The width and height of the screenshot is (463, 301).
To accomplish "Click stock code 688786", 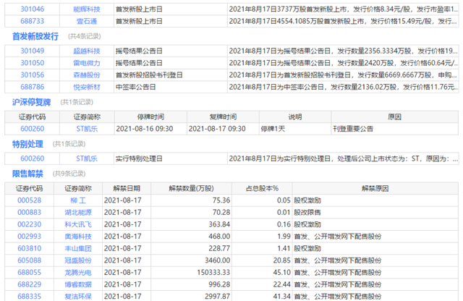I will (32, 87).
